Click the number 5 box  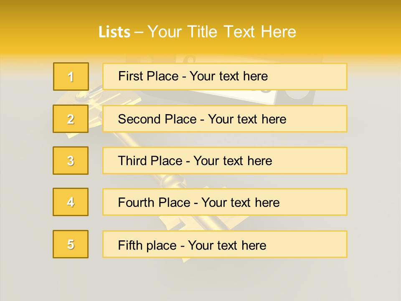[x=71, y=244]
